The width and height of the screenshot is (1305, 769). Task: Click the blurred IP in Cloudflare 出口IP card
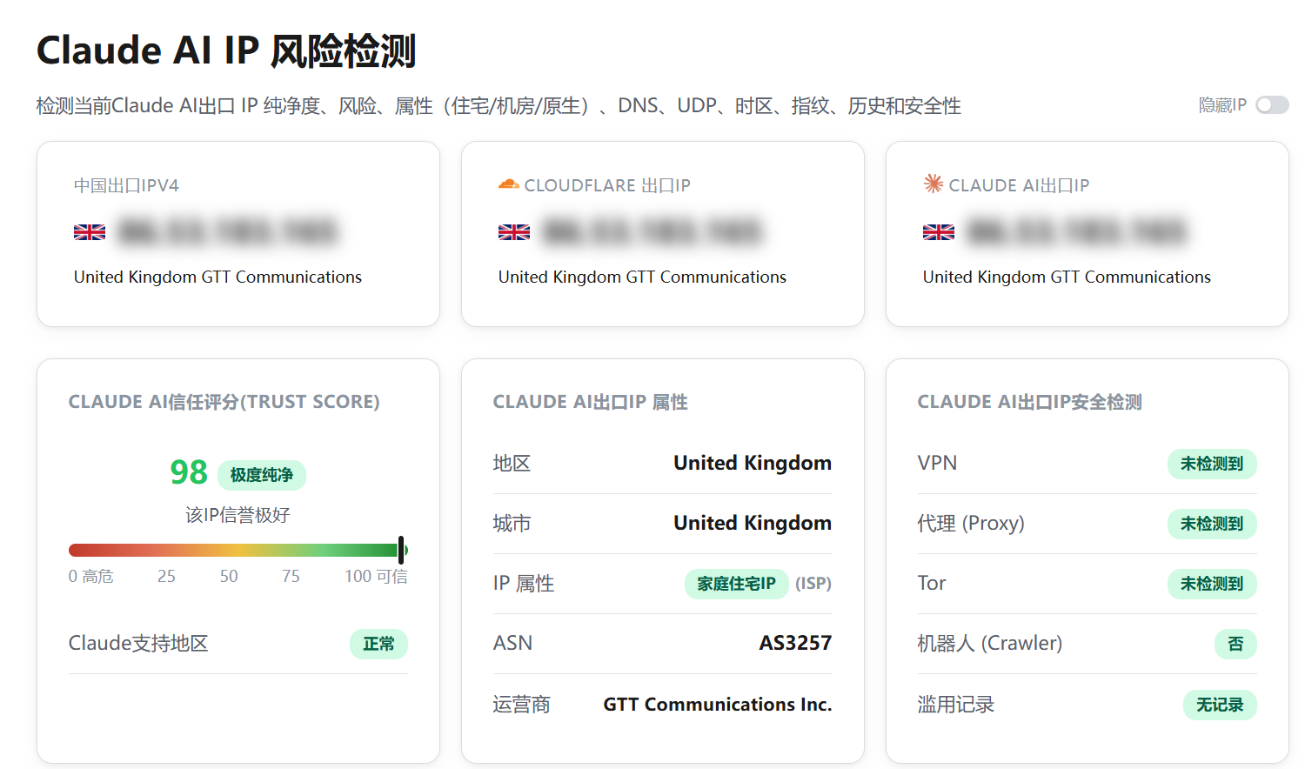[x=652, y=232]
